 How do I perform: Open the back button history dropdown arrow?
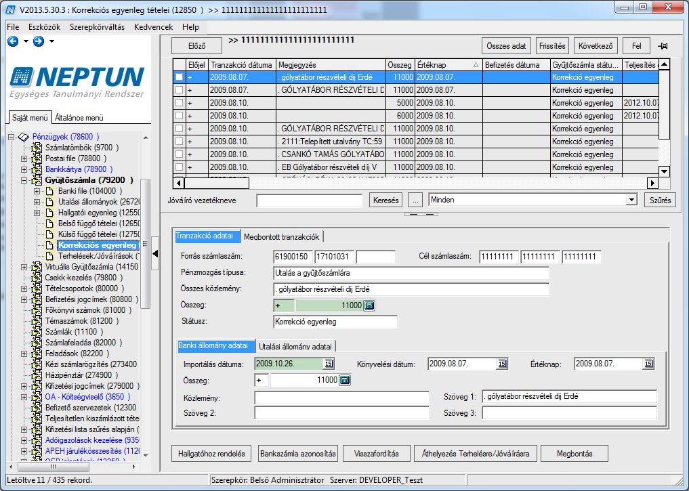(26, 41)
